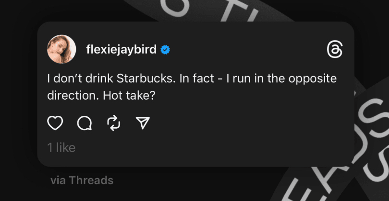This screenshot has width=389, height=201.
Task: Open replies via the comment bubble icon
Action: [84, 123]
